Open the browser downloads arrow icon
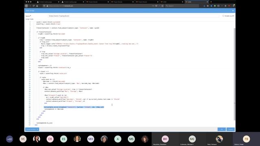The image size is (260, 146). click(x=204, y=6)
